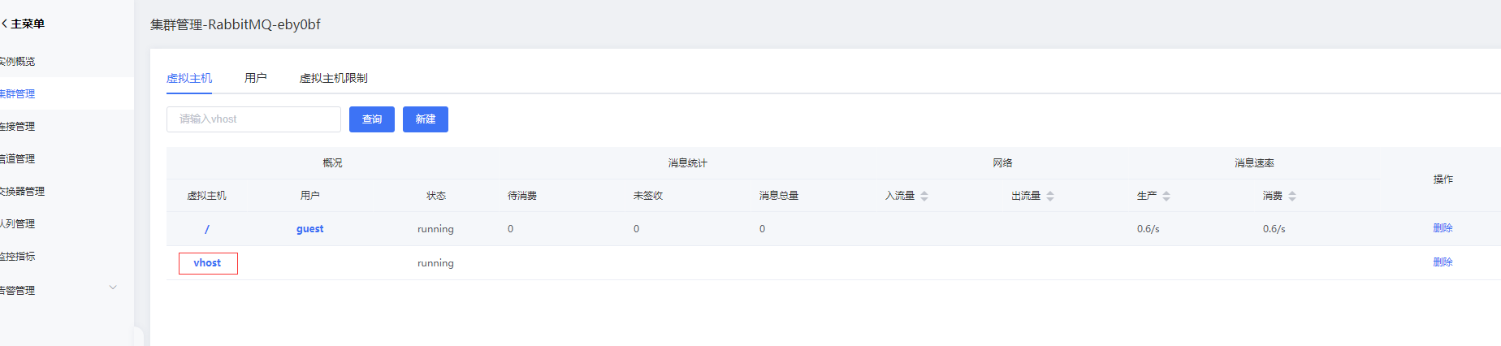Screen dimensions: 1501x346
Task: Open the "/" virtual host link
Action: (207, 229)
